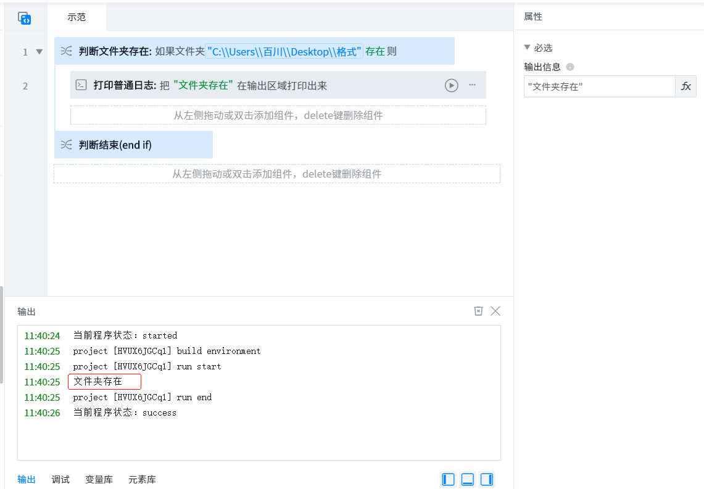Viewport: 704px width, 489px height.
Task: Click the fx expression button beside 输出信息 field
Action: pos(685,86)
